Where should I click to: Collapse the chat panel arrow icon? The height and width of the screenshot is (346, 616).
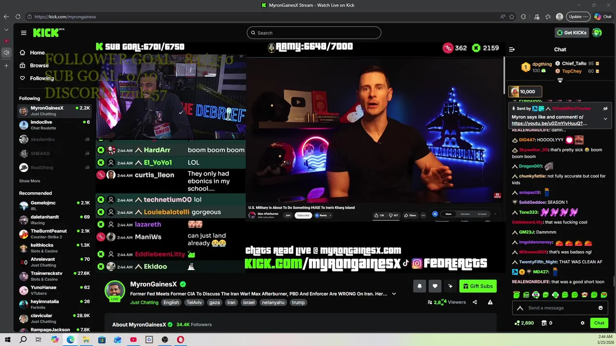pos(512,49)
